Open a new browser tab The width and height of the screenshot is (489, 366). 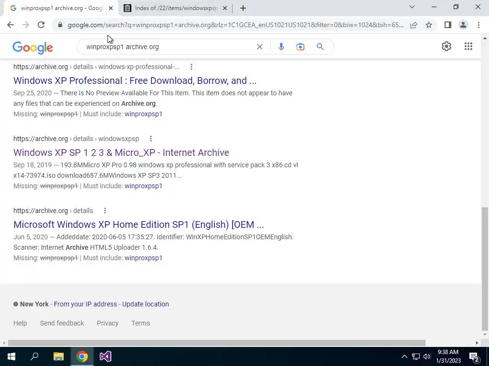click(x=243, y=8)
